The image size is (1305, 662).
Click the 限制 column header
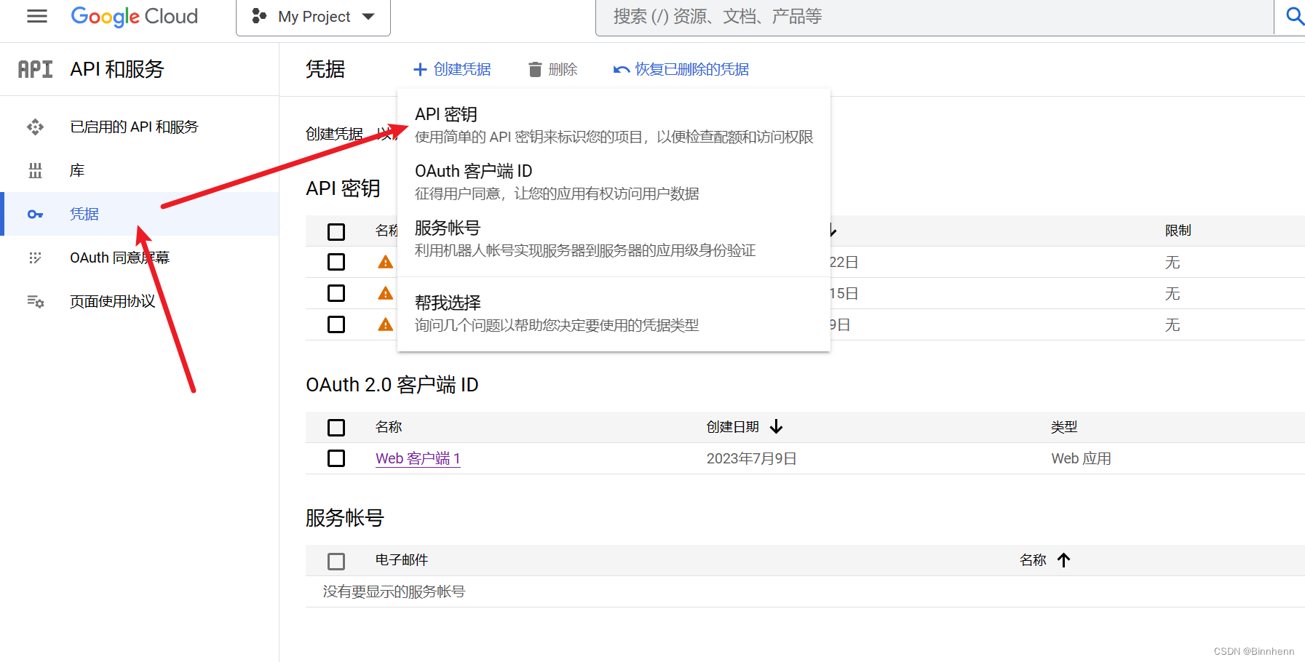click(1178, 231)
